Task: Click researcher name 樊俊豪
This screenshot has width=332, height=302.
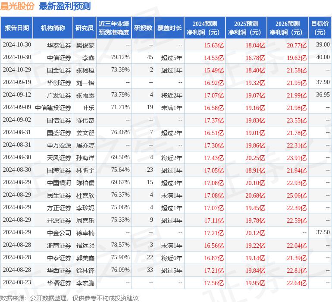Action: tap(85, 45)
